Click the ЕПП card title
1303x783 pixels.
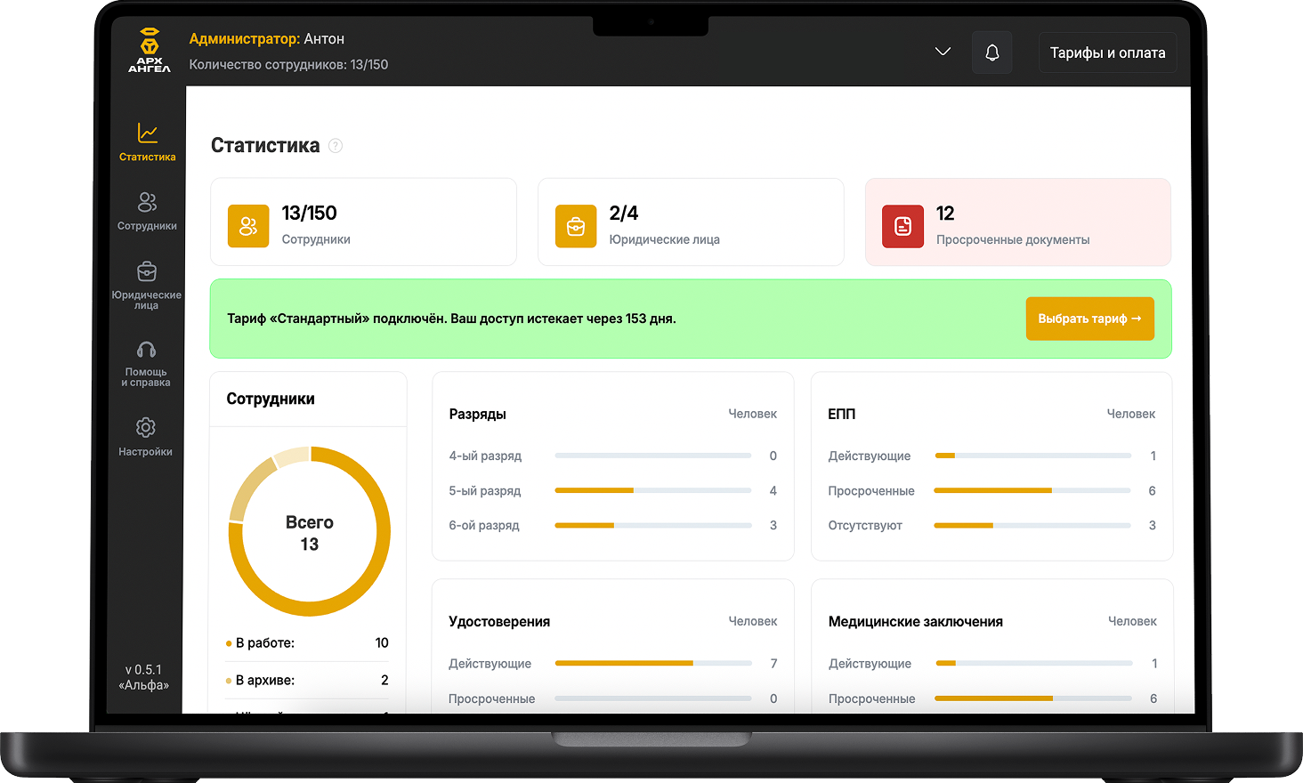pyautogui.click(x=841, y=414)
